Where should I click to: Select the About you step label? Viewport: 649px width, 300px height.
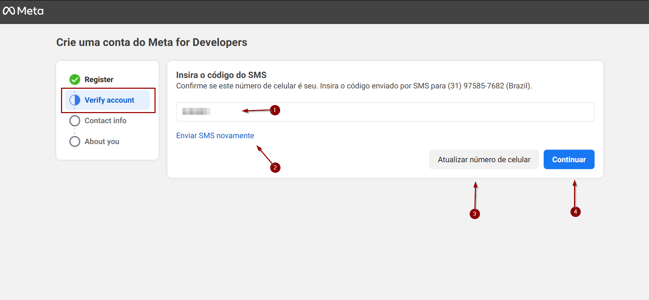click(x=102, y=142)
